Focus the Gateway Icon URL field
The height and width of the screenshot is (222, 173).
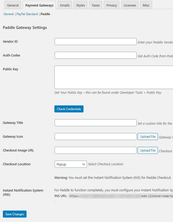(95, 137)
